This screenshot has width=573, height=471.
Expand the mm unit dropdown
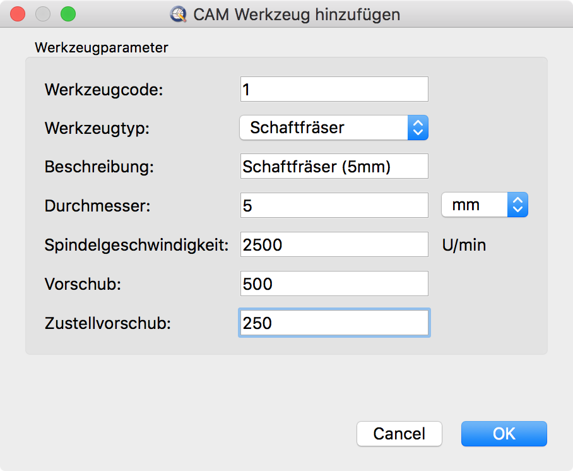click(484, 205)
